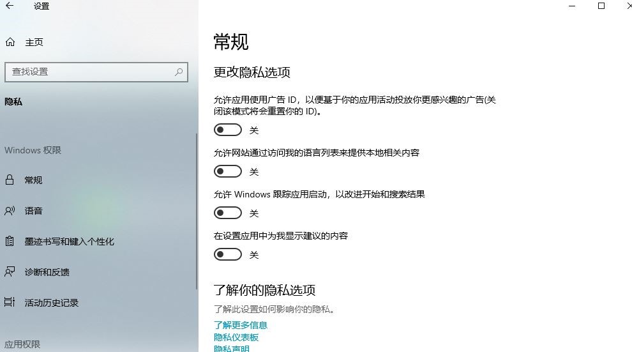Select the 常规 lock icon
The height and width of the screenshot is (352, 632).
point(10,180)
